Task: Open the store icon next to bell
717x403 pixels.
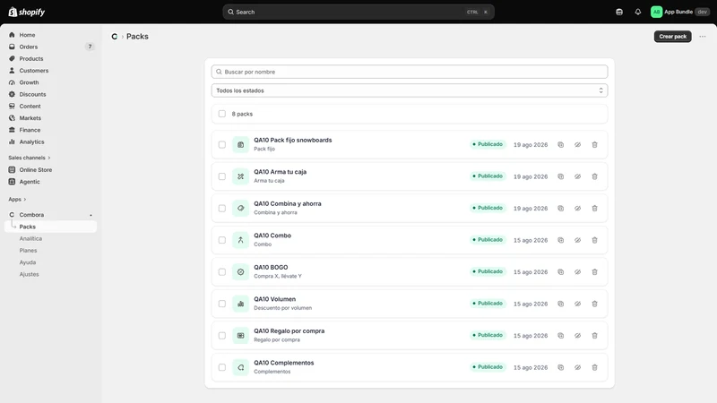Action: [x=619, y=12]
